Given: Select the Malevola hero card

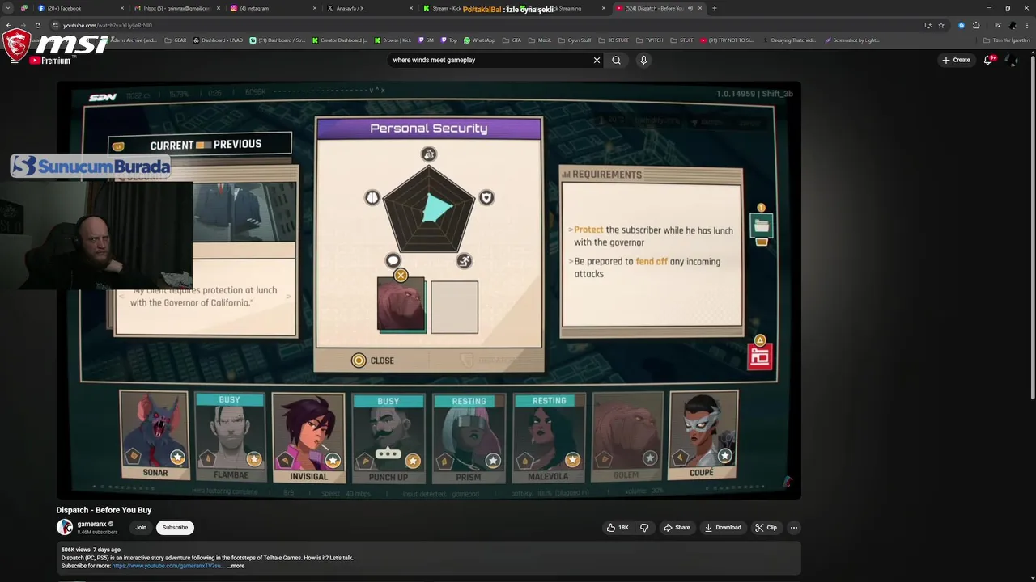Looking at the screenshot, I should click(x=548, y=438).
